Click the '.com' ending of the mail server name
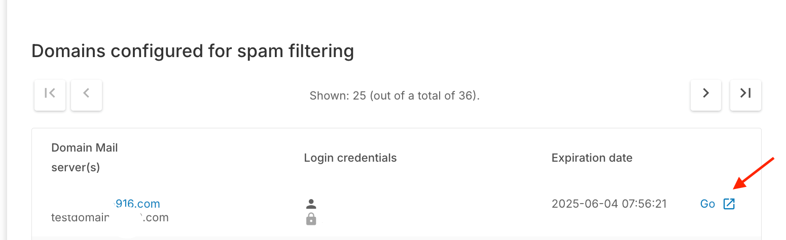 [157, 218]
